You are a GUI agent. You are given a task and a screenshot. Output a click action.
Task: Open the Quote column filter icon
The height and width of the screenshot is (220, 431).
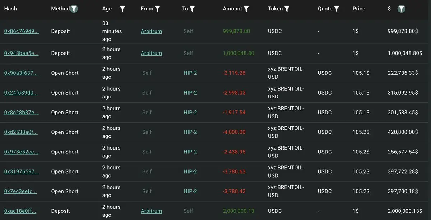click(x=337, y=9)
